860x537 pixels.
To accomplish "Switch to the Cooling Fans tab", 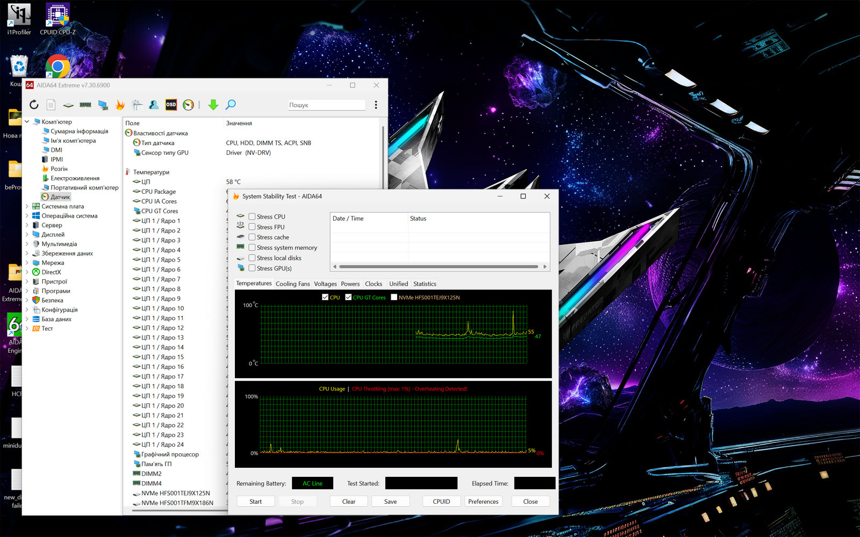I will [293, 284].
